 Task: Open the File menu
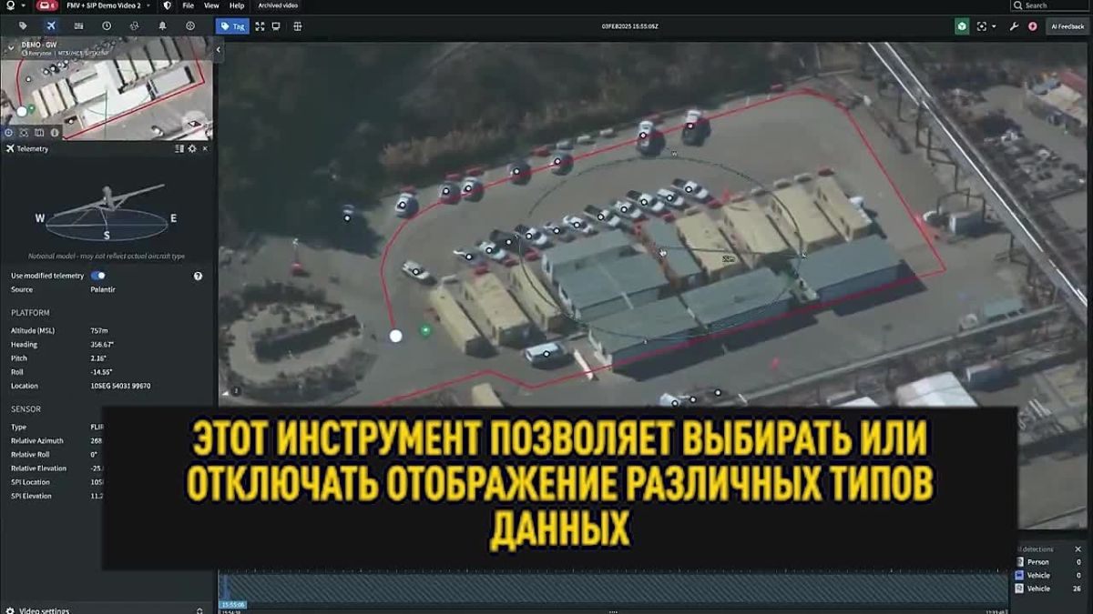pos(188,5)
